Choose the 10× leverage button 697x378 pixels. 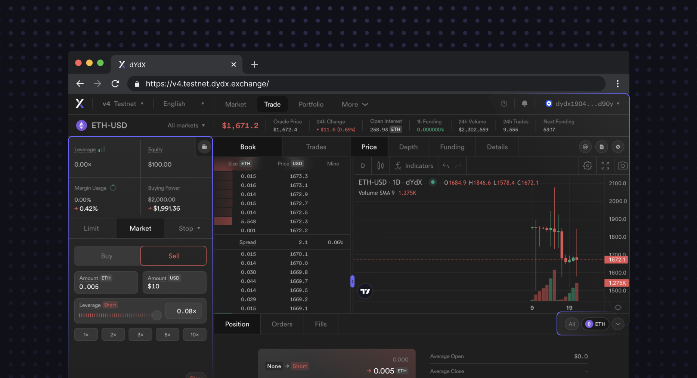(x=195, y=335)
